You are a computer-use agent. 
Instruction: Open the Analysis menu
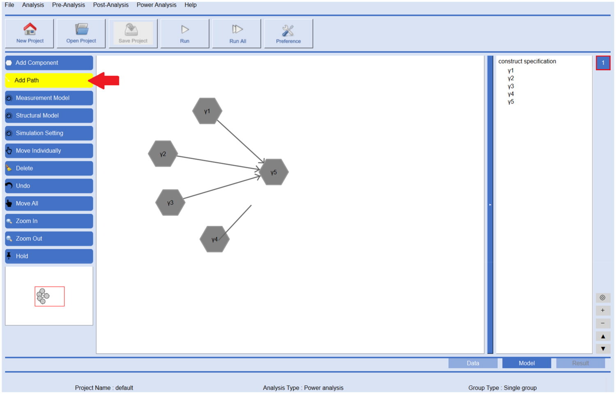pyautogui.click(x=33, y=5)
